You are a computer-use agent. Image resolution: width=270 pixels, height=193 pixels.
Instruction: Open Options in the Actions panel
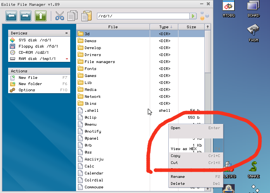(x=27, y=90)
